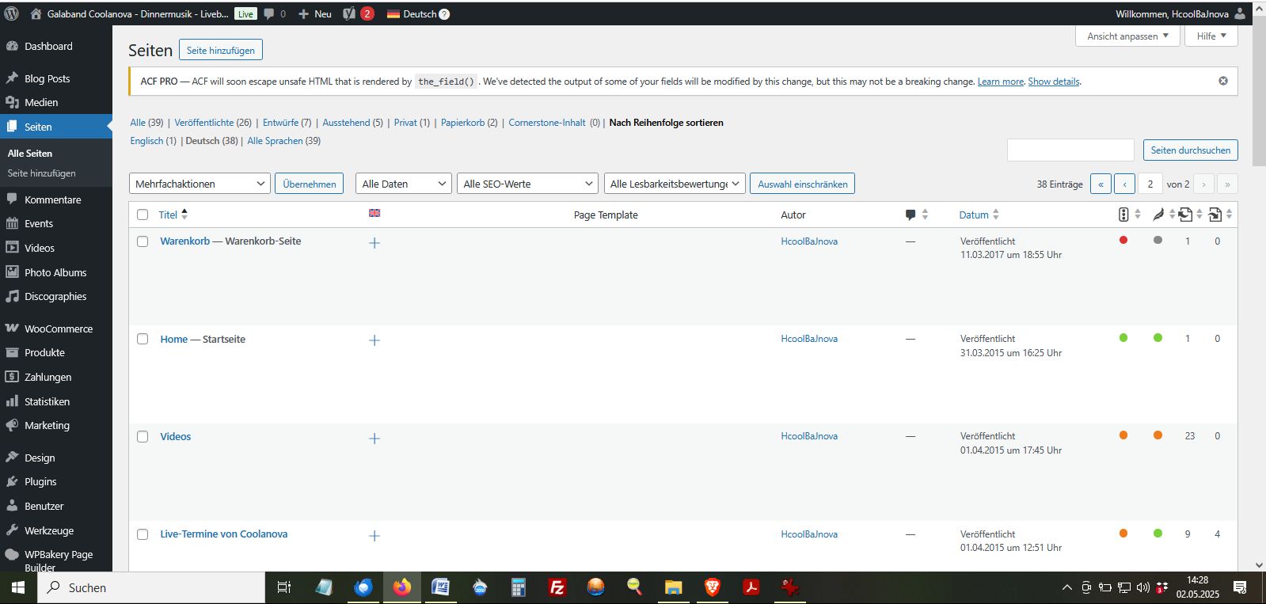Screen dimensions: 1266x604
Task: Open File Explorer from the taskbar
Action: pyautogui.click(x=674, y=587)
